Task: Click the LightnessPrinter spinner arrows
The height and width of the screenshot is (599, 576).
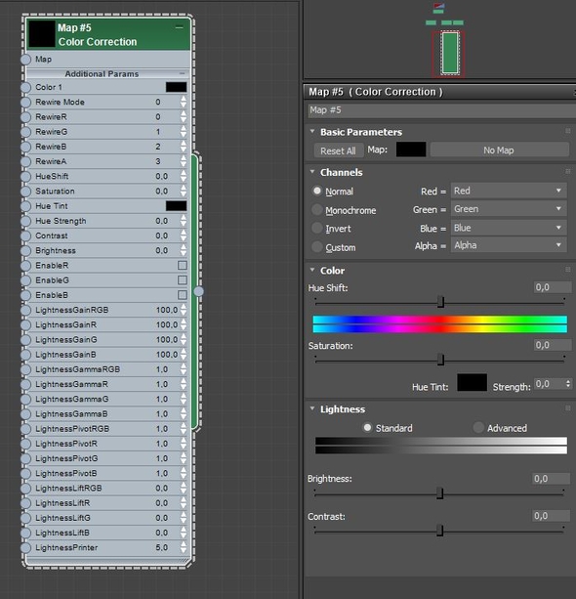Action: pyautogui.click(x=184, y=547)
